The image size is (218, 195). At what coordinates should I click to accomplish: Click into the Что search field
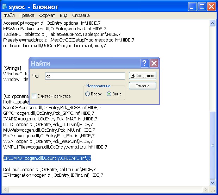pyautogui.click(x=85, y=76)
